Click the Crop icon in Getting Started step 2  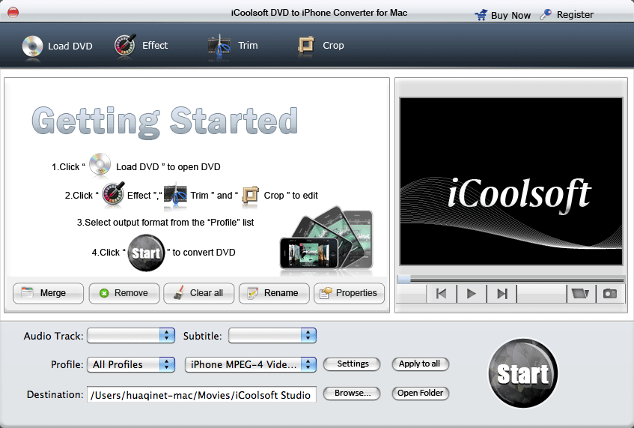(250, 195)
